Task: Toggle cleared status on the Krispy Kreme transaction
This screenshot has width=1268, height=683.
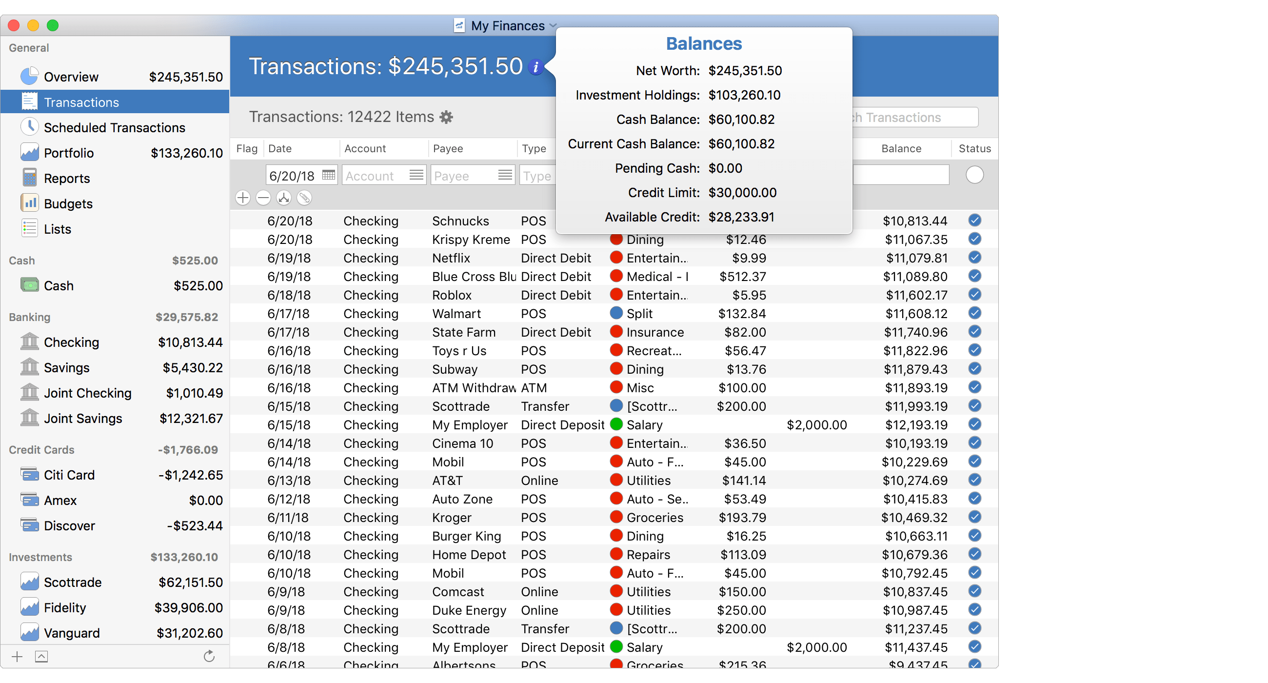Action: point(974,239)
